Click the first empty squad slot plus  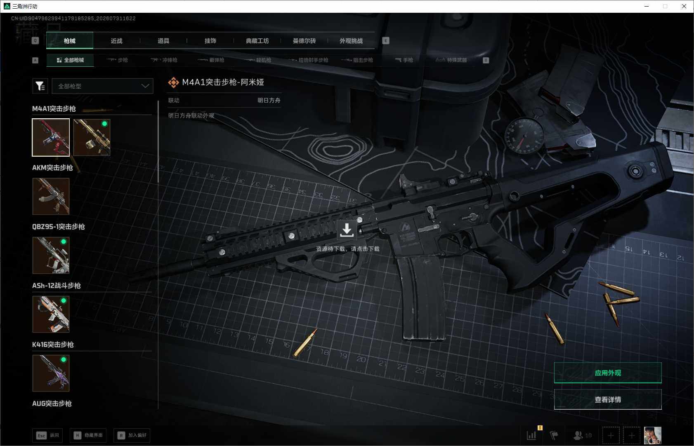pos(611,435)
